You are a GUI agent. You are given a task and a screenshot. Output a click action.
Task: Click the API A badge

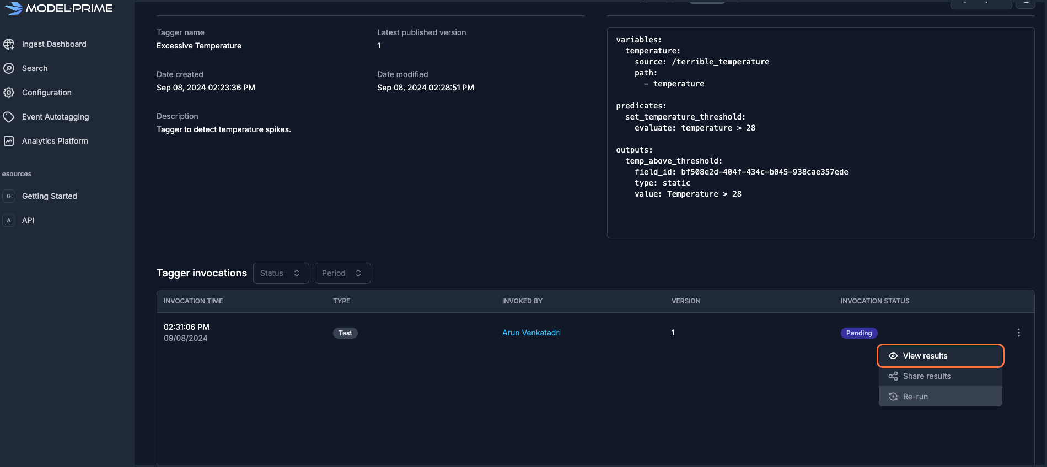point(9,220)
